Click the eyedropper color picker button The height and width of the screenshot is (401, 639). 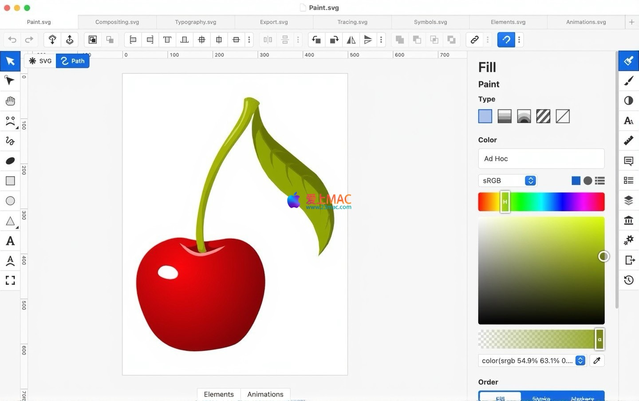click(597, 361)
